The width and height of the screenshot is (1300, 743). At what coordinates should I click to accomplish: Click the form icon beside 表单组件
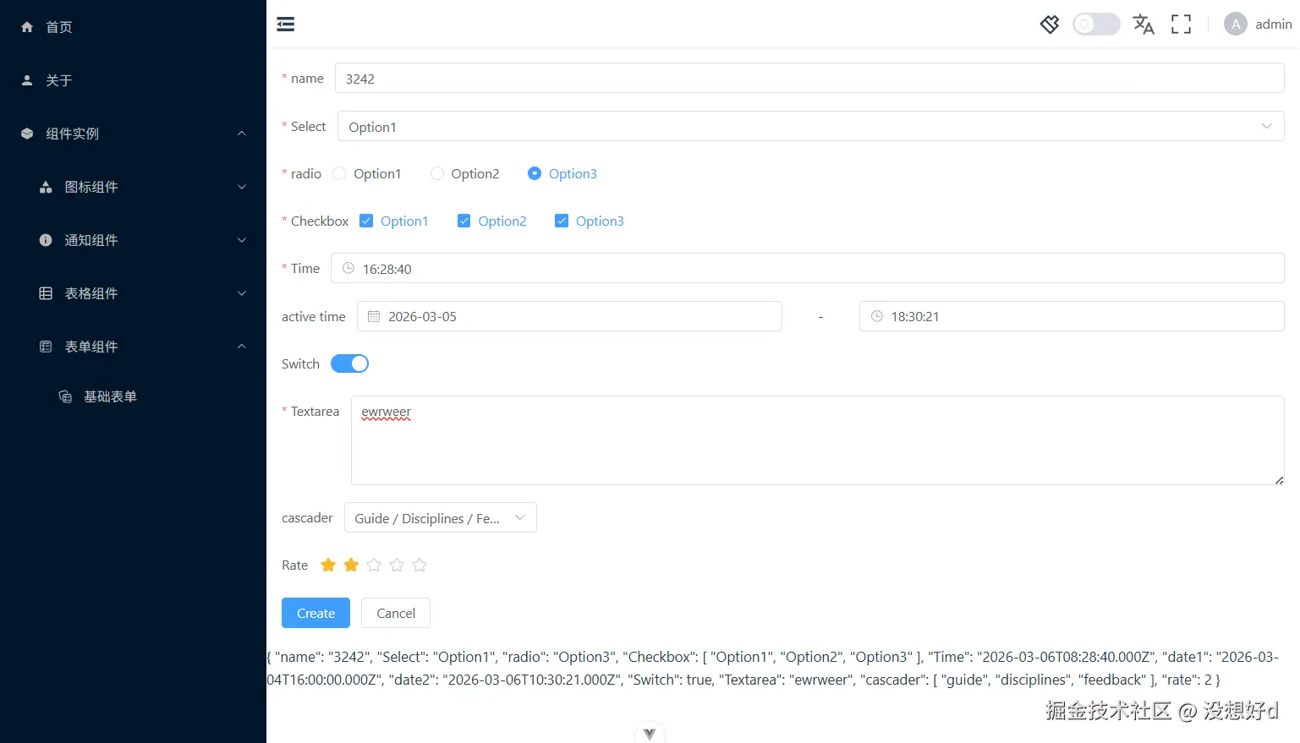tap(46, 347)
